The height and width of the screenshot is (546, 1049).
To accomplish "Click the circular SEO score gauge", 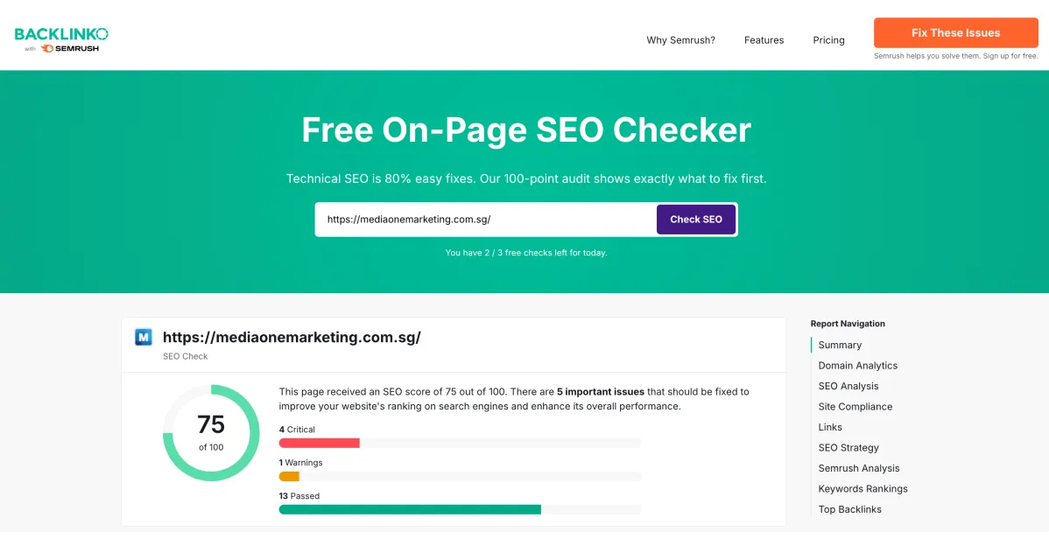I will point(210,433).
